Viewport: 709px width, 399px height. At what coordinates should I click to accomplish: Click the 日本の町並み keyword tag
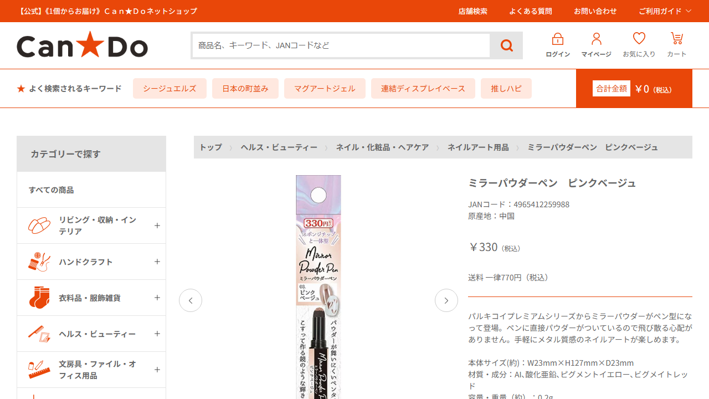coord(245,89)
